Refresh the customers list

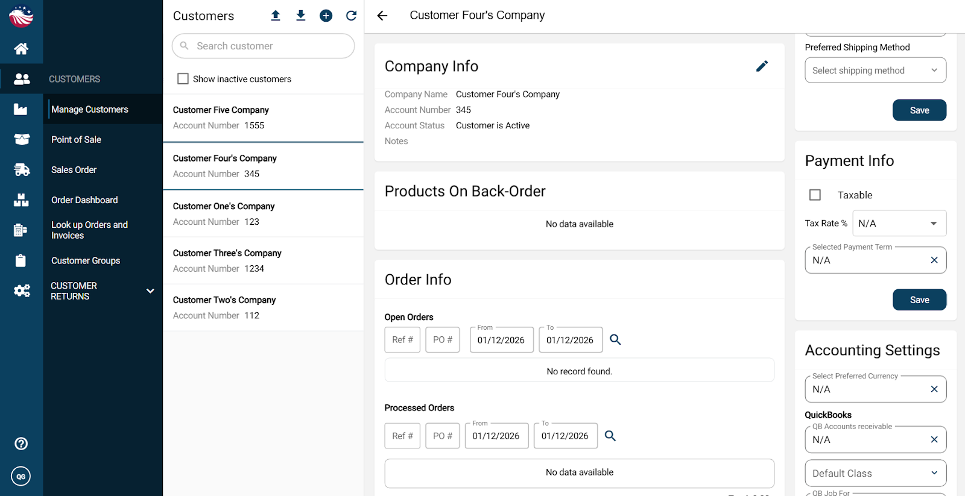351,16
